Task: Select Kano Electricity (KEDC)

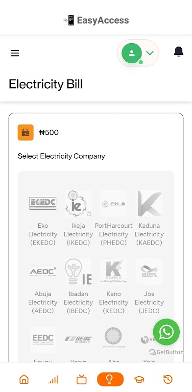Action: tap(114, 286)
